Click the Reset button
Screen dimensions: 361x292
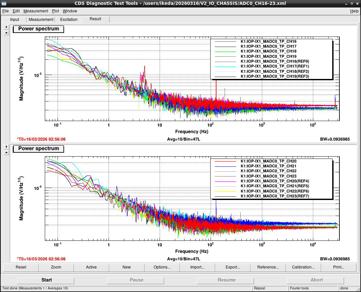point(21,267)
